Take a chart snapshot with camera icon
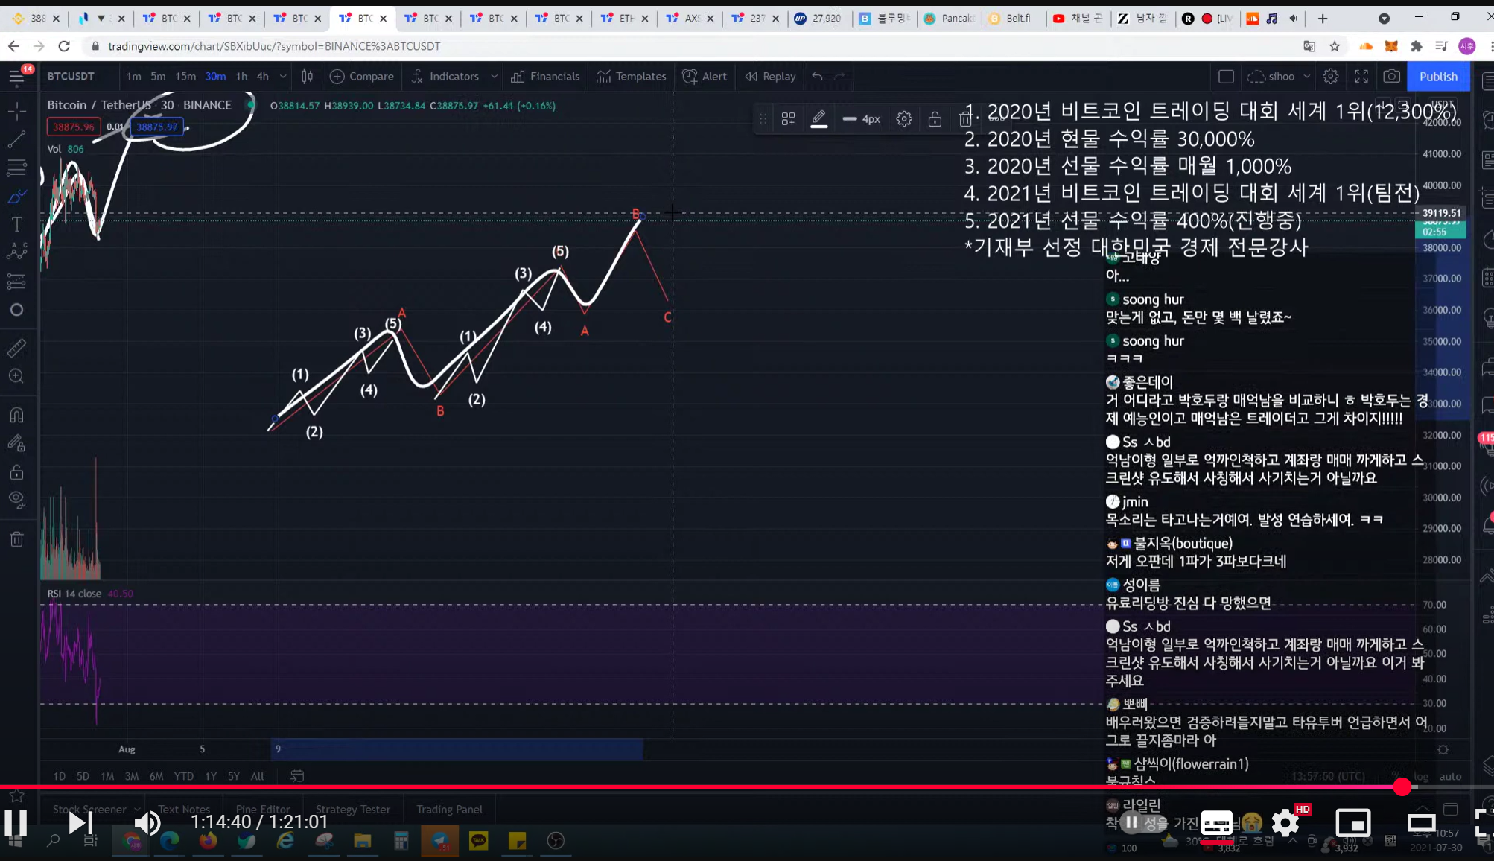This screenshot has width=1494, height=861. (1391, 76)
